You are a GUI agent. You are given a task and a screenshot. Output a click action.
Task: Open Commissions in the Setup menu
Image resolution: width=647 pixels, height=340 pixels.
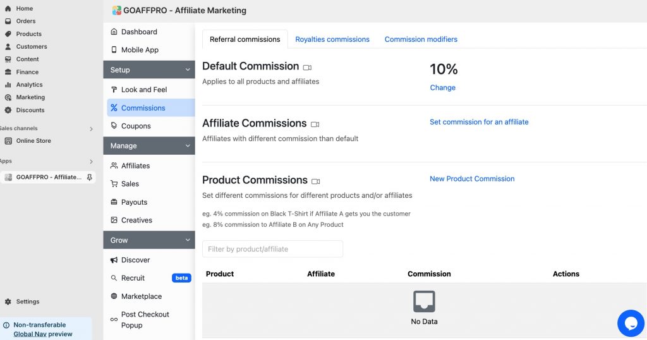click(150, 107)
